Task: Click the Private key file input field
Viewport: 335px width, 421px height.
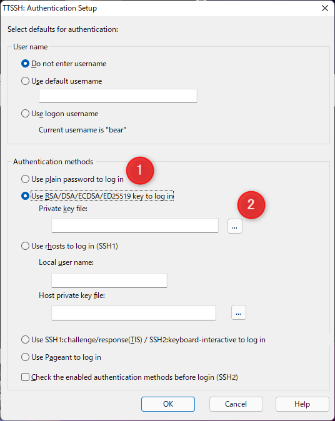Action: coord(135,225)
